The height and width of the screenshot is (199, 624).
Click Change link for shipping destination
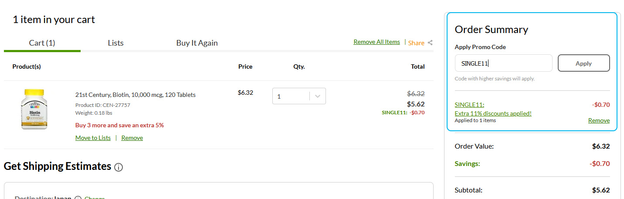tap(95, 198)
